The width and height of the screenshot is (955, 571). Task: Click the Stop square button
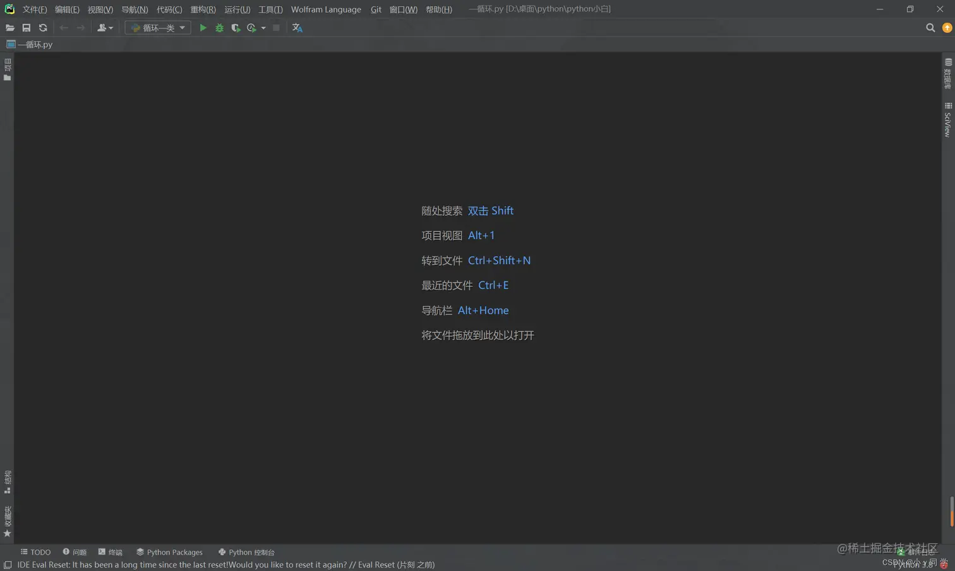click(x=276, y=28)
